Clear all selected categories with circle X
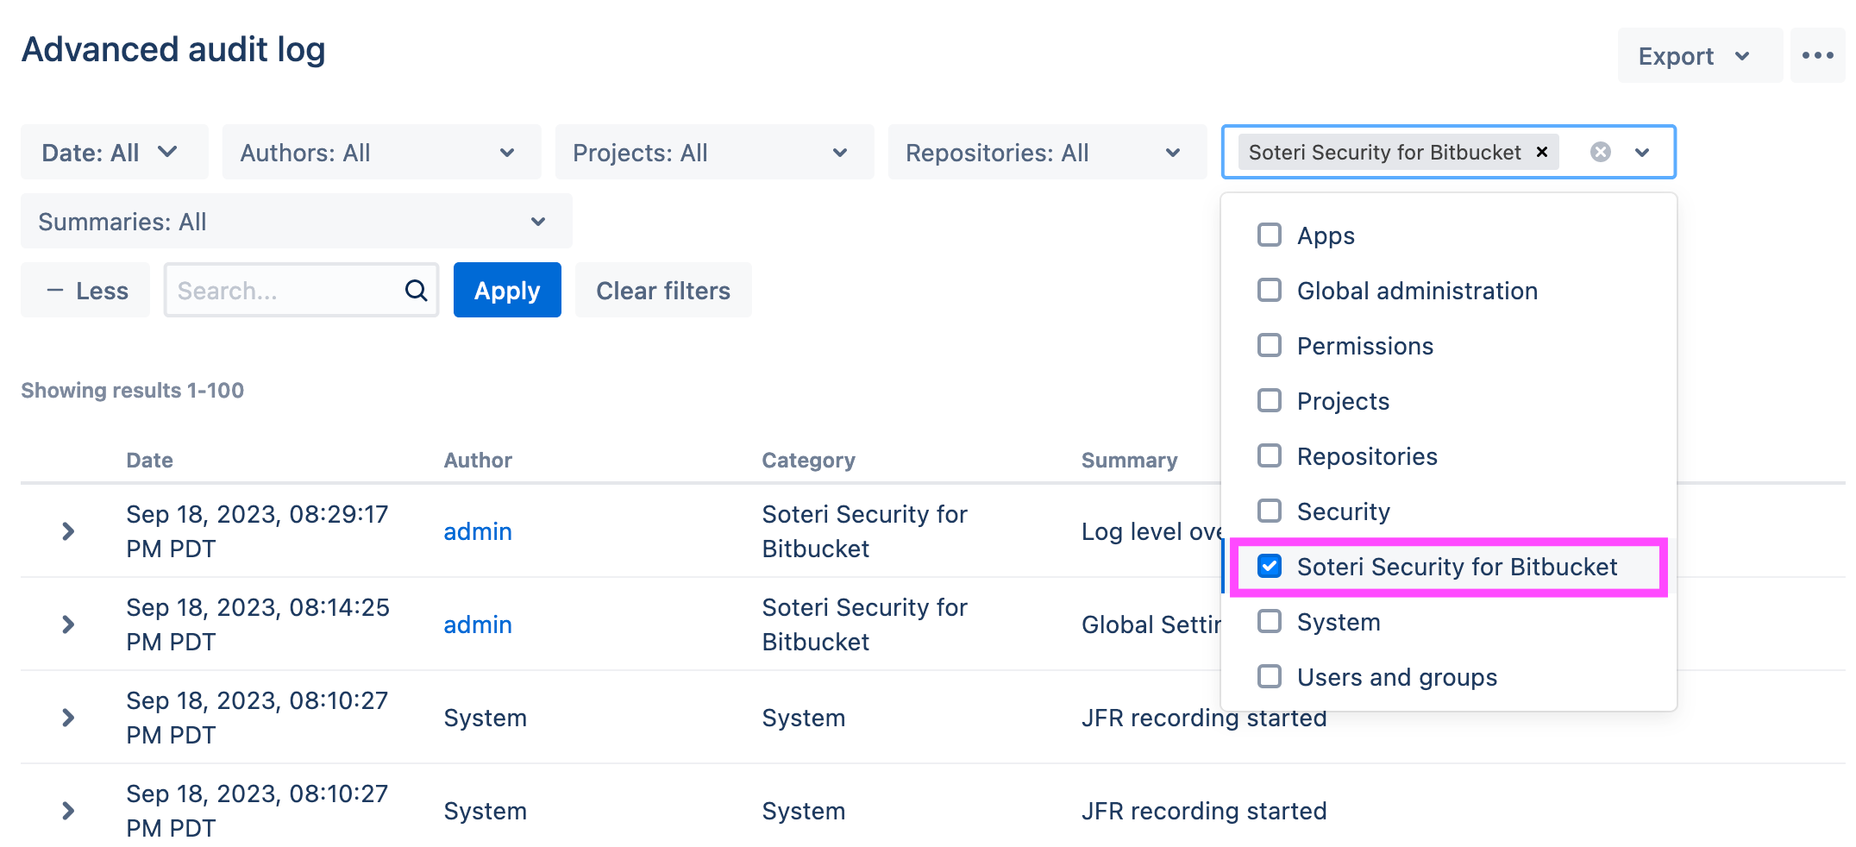This screenshot has width=1856, height=847. coord(1600,153)
